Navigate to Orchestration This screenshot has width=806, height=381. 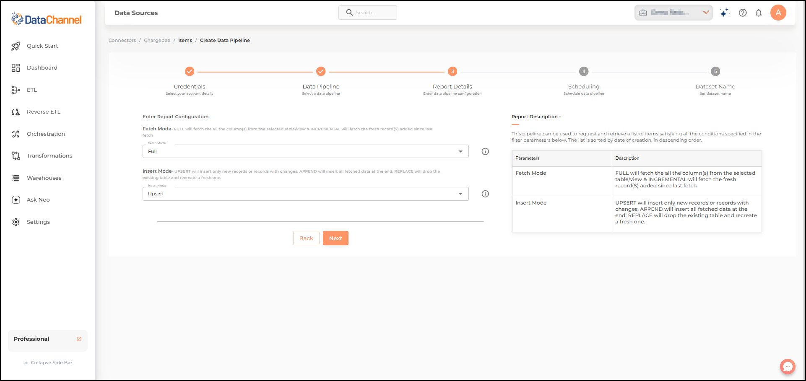coord(46,134)
